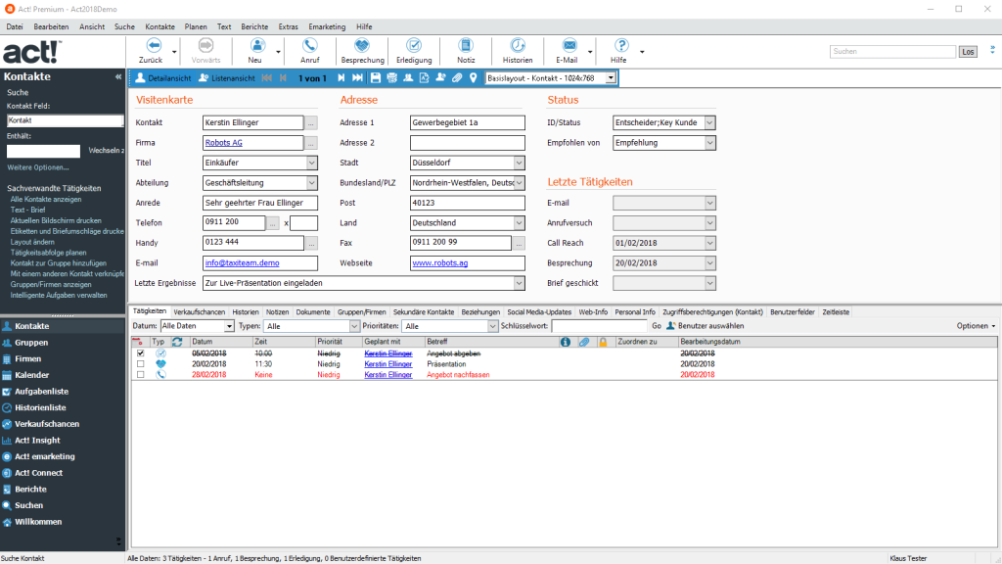Screen dimensions: 1002x564
Task: Open the Anruf (call) tool
Action: pyautogui.click(x=309, y=46)
